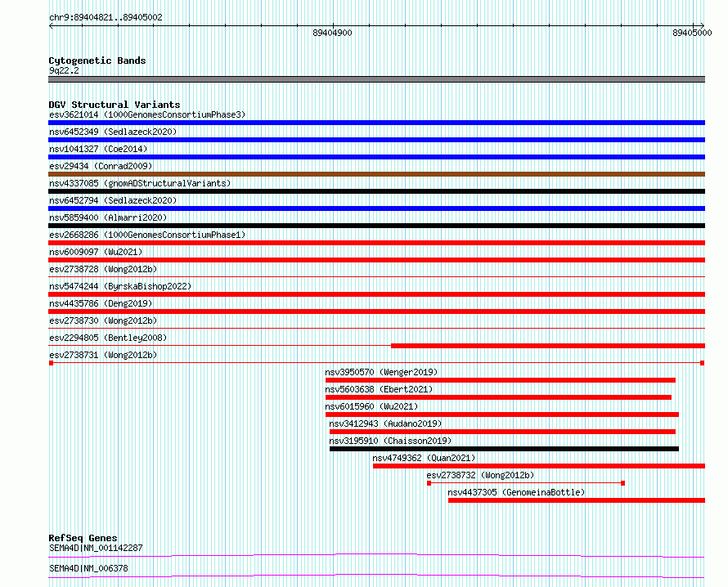Select esv2738728 (Wong2012b) label
The image size is (728, 587).
[x=103, y=269]
